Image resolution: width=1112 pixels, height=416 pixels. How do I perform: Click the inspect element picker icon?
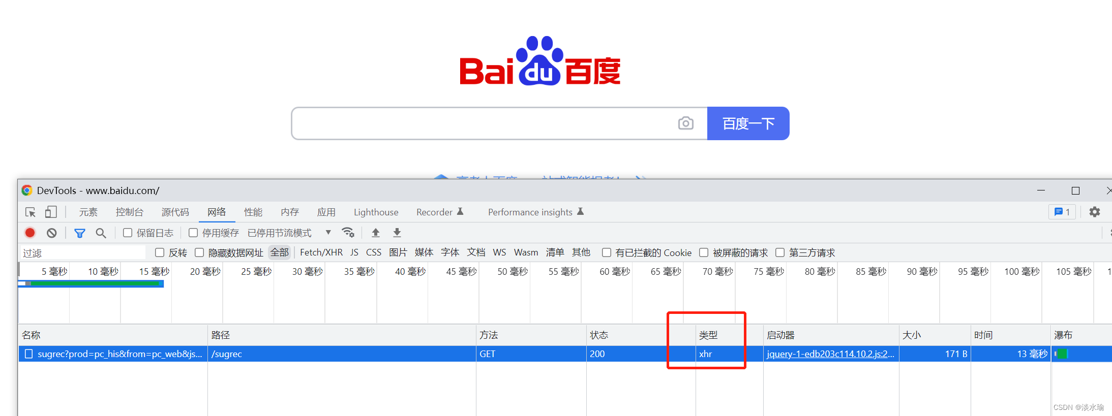coord(31,212)
